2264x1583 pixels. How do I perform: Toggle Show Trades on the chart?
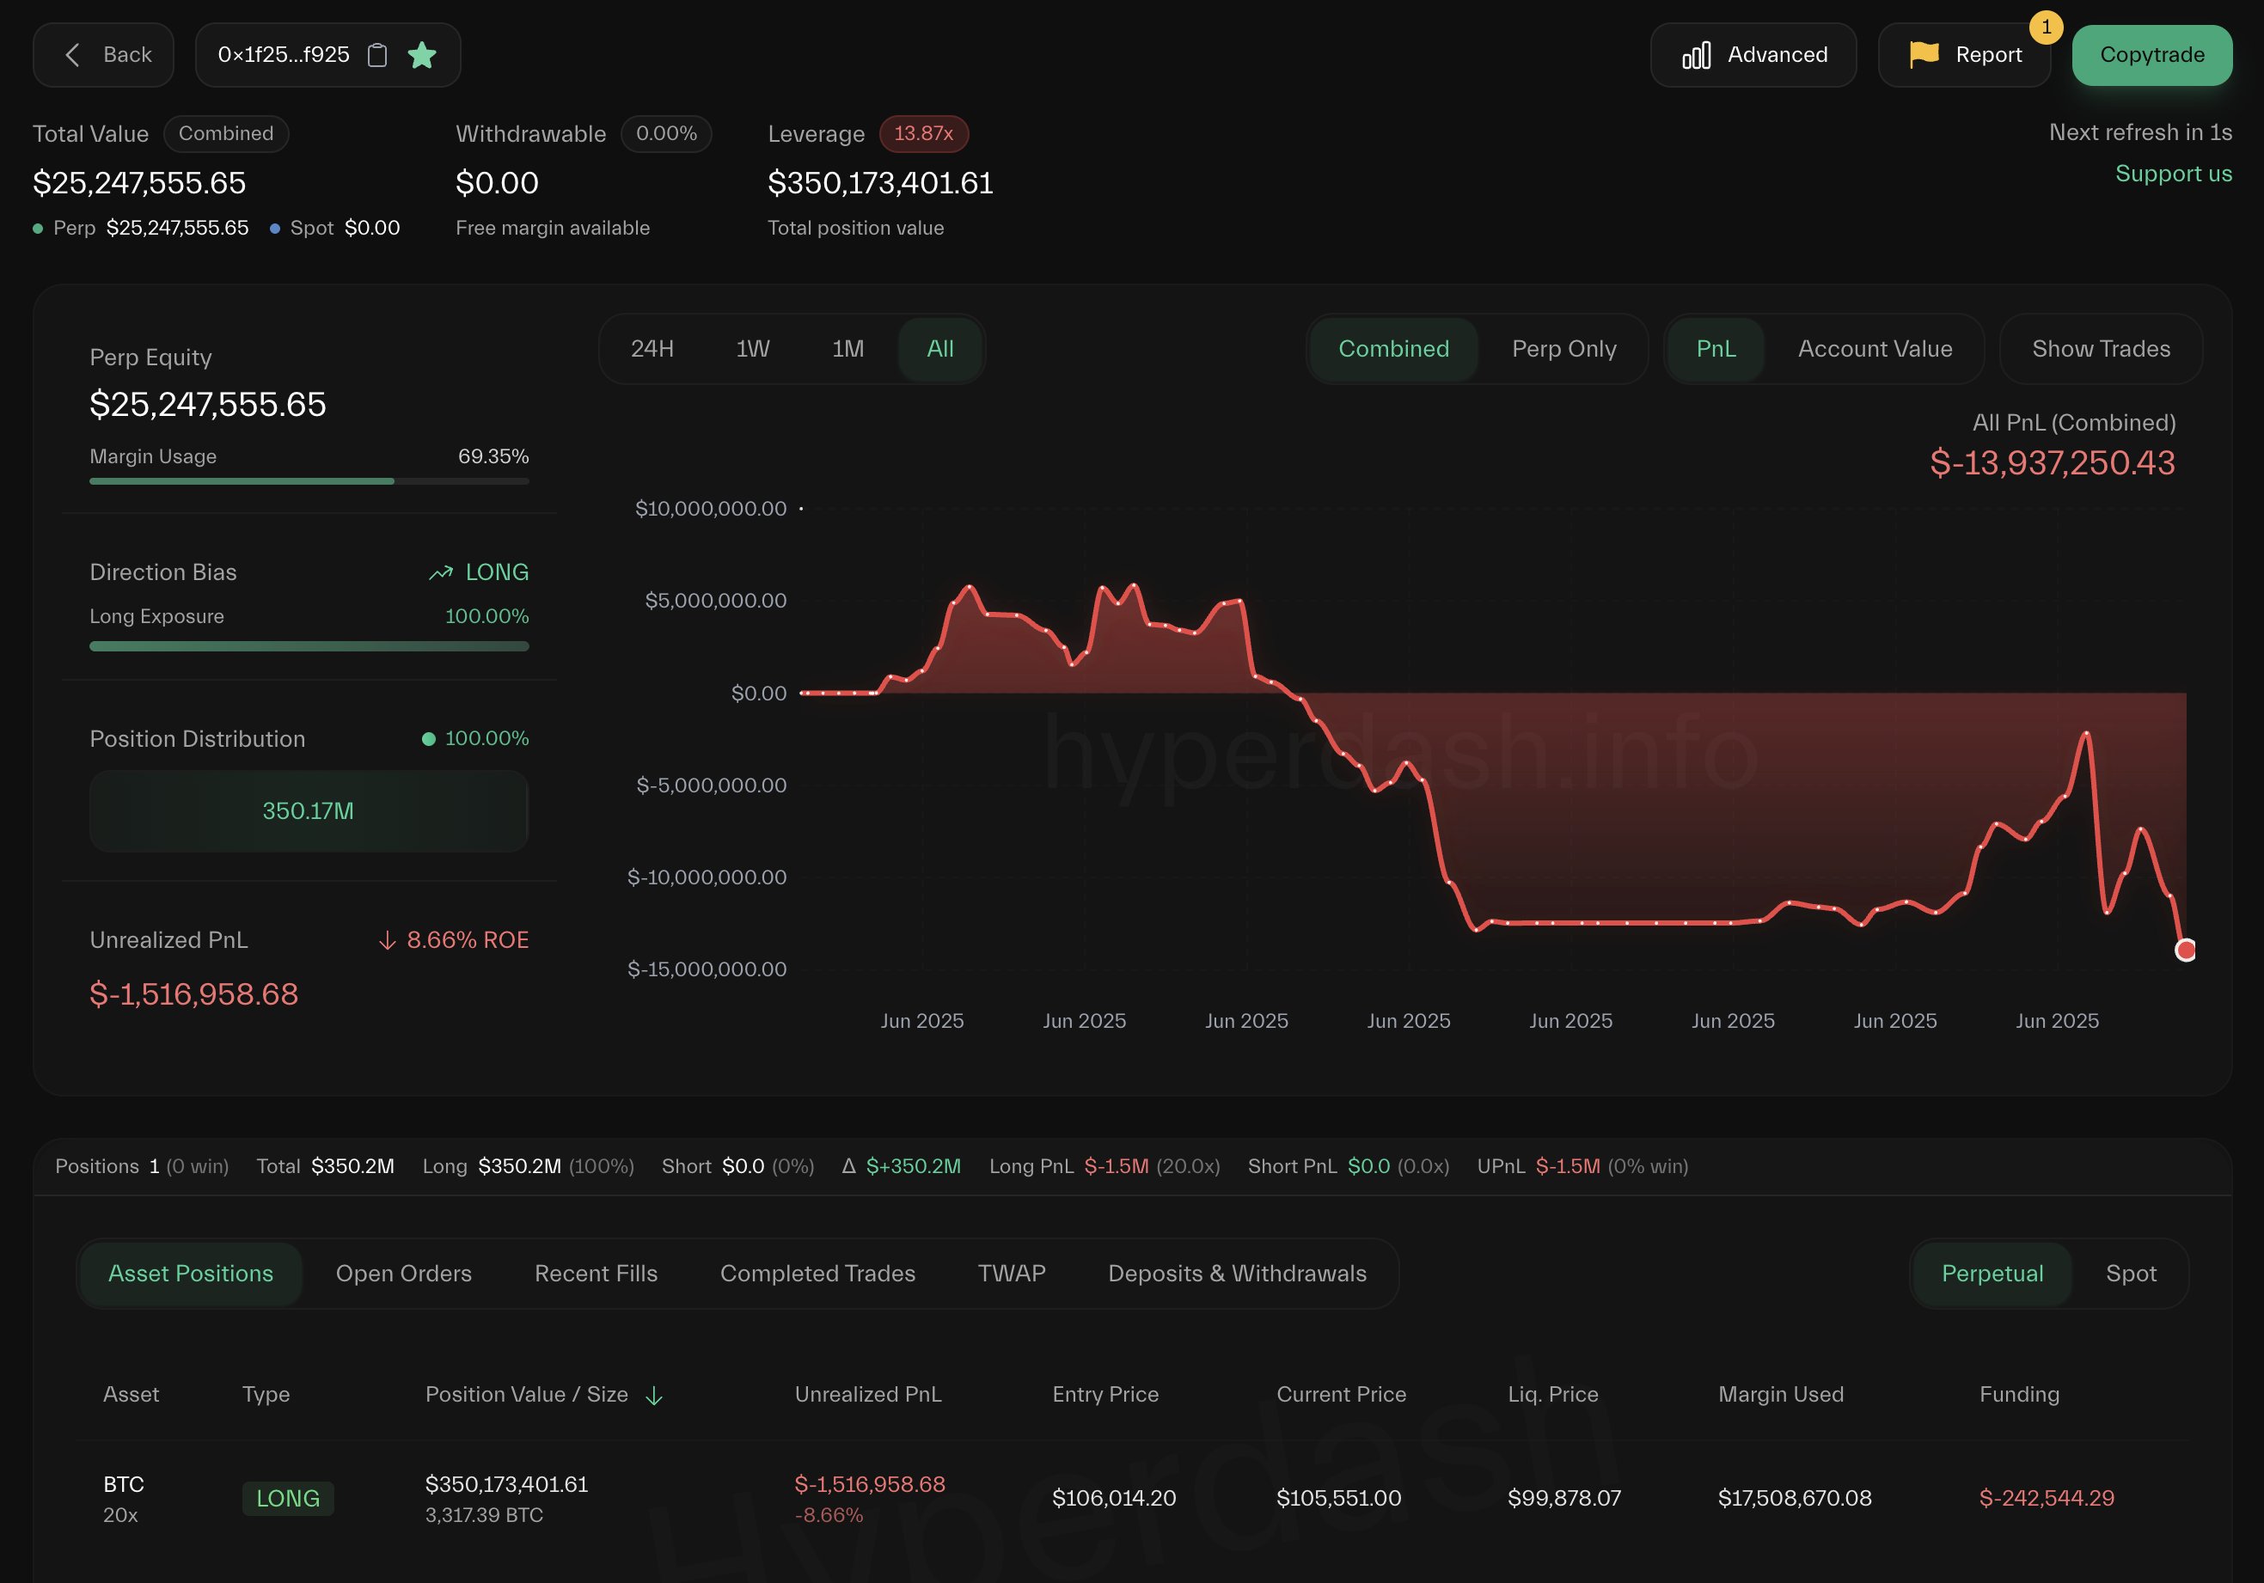pos(2101,349)
